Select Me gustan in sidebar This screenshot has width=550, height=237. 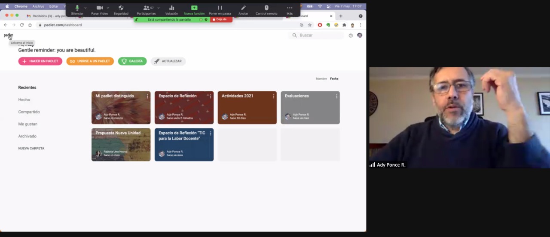27,124
